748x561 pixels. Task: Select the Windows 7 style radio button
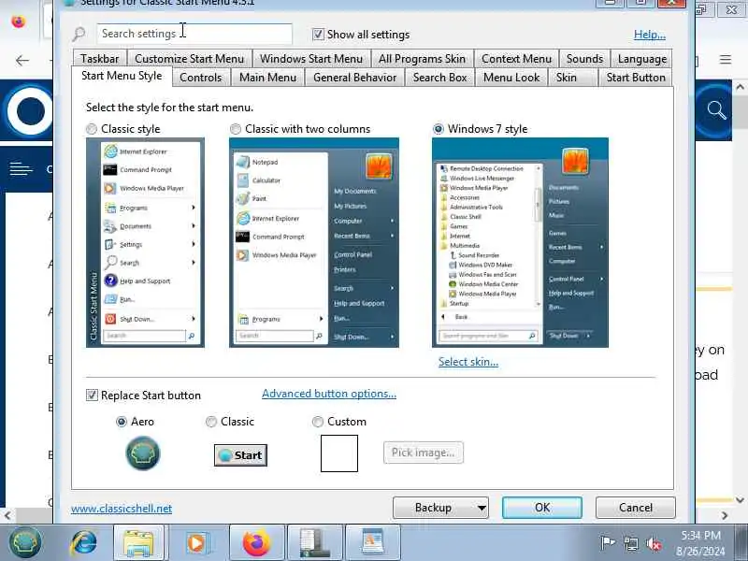pyautogui.click(x=438, y=129)
